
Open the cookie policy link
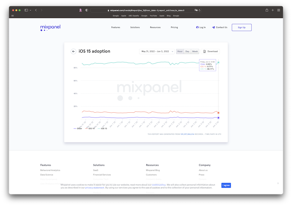(159, 185)
